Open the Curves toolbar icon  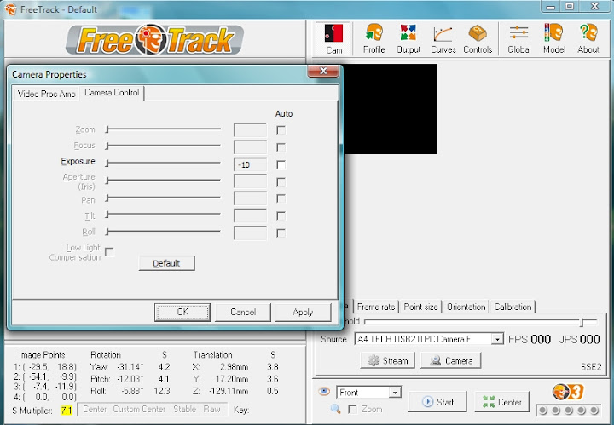443,38
